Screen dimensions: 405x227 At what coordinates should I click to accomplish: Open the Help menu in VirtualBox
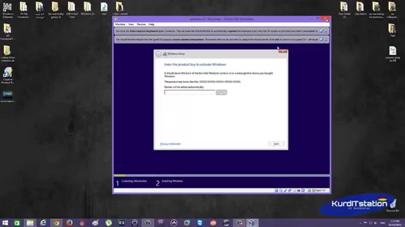152,24
